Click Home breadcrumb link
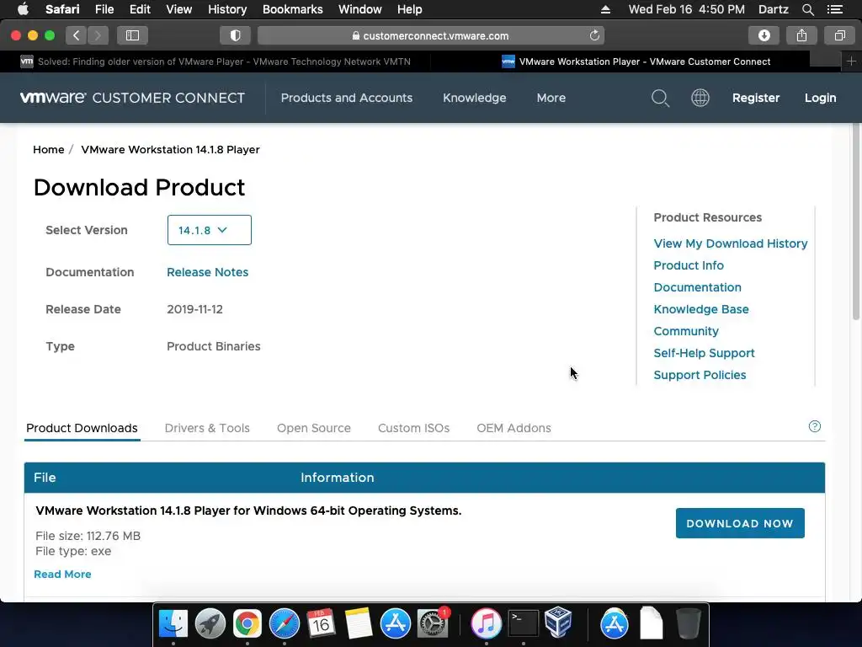This screenshot has width=862, height=647. pyautogui.click(x=48, y=150)
